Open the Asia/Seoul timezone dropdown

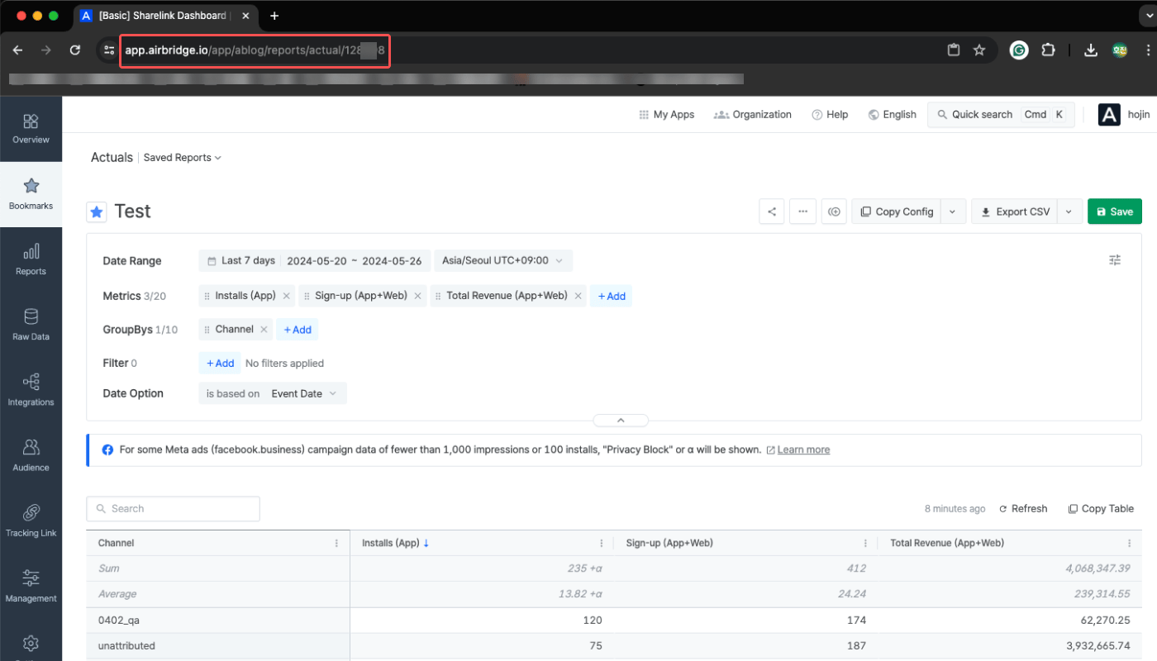point(502,260)
